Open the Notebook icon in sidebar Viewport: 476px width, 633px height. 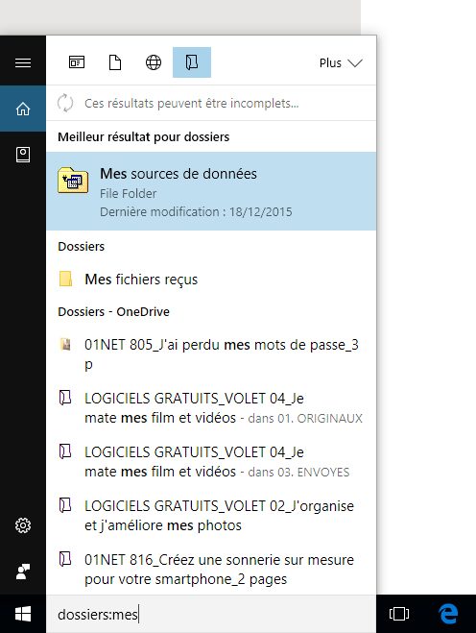23,155
